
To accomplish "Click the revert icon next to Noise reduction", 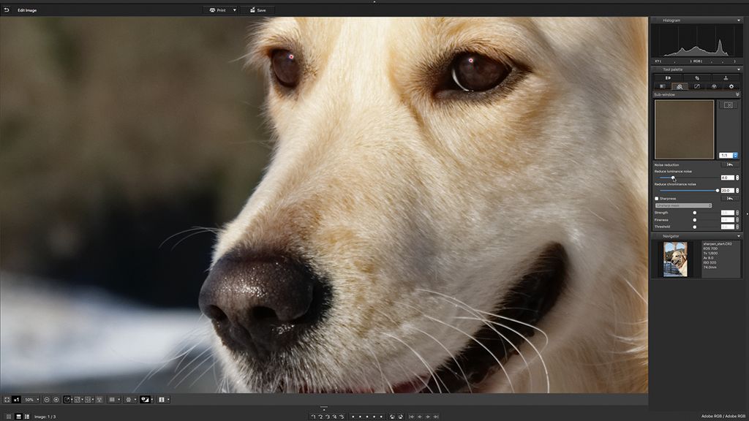I will (x=729, y=164).
